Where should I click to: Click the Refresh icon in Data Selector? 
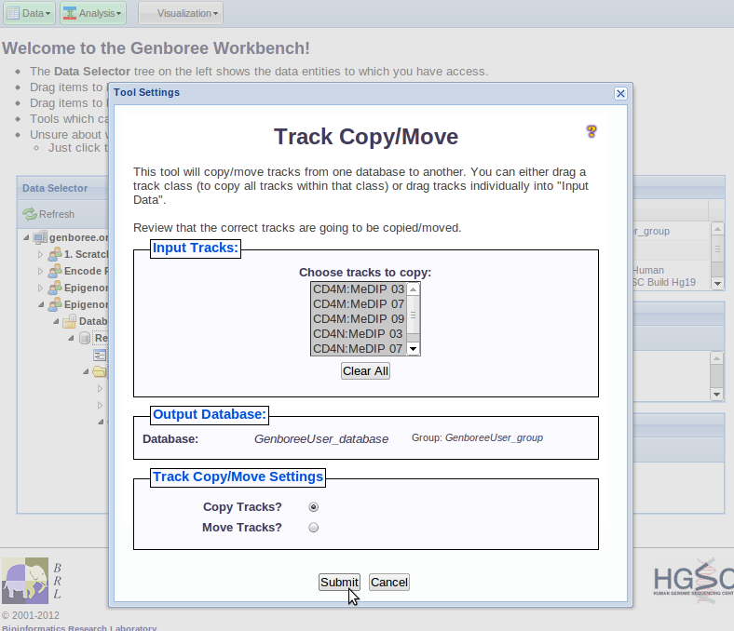click(x=30, y=214)
